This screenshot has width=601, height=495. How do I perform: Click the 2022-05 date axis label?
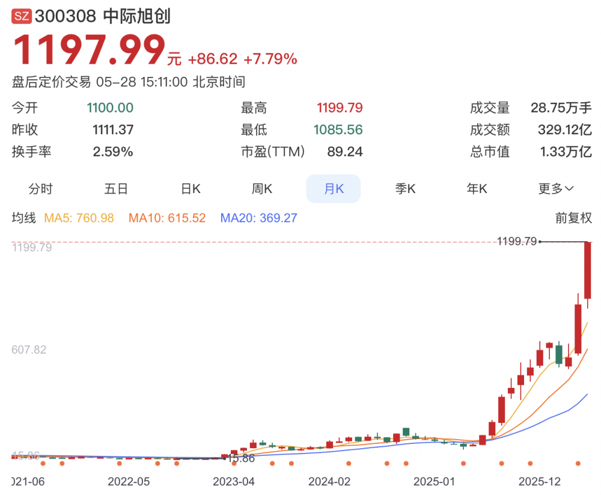(x=129, y=482)
